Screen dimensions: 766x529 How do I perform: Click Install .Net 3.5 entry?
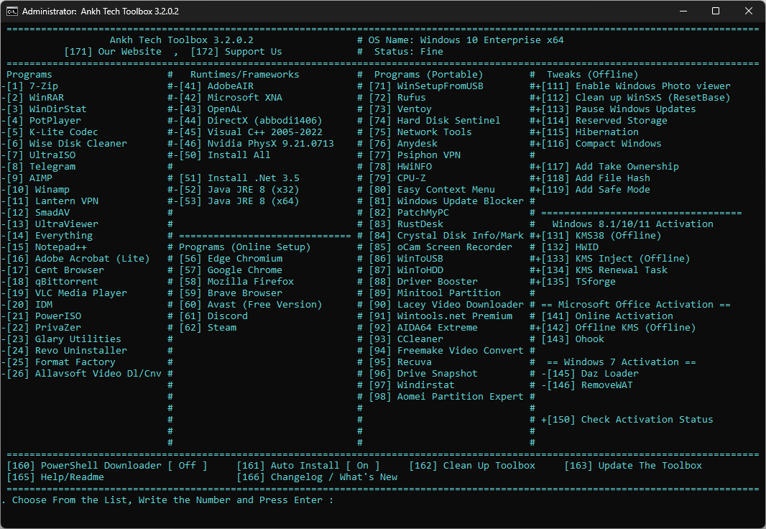tap(239, 178)
